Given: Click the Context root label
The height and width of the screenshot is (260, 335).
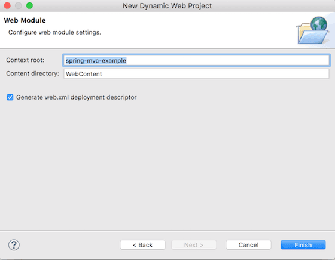Looking at the screenshot, I should click(25, 60).
